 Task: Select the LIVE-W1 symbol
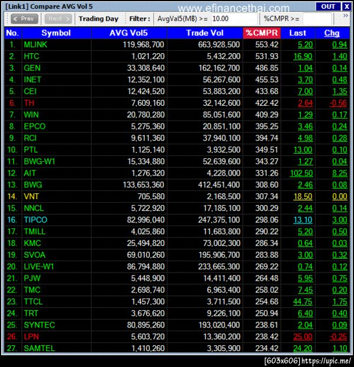39,267
